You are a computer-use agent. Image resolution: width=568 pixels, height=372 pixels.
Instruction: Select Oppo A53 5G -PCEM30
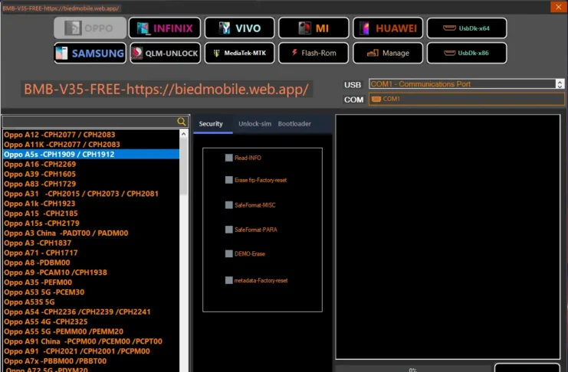[x=91, y=292]
